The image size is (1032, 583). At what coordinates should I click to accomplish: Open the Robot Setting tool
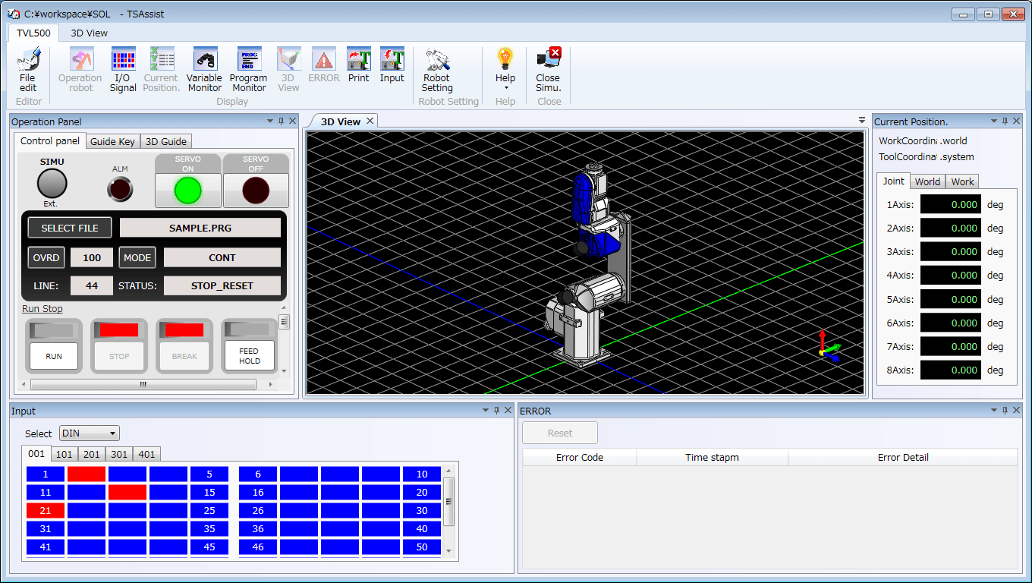tap(437, 70)
